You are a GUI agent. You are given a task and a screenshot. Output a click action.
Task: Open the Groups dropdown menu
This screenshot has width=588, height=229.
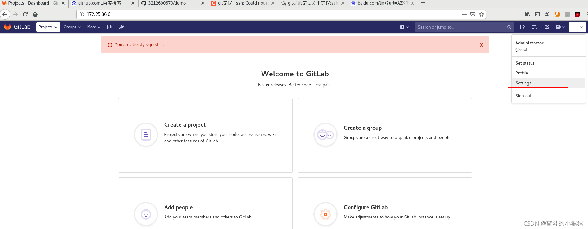pos(72,27)
